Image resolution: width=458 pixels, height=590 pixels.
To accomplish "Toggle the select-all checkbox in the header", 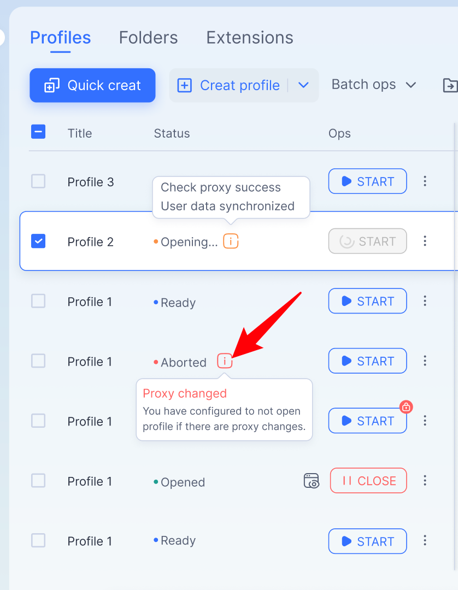I will tap(38, 132).
